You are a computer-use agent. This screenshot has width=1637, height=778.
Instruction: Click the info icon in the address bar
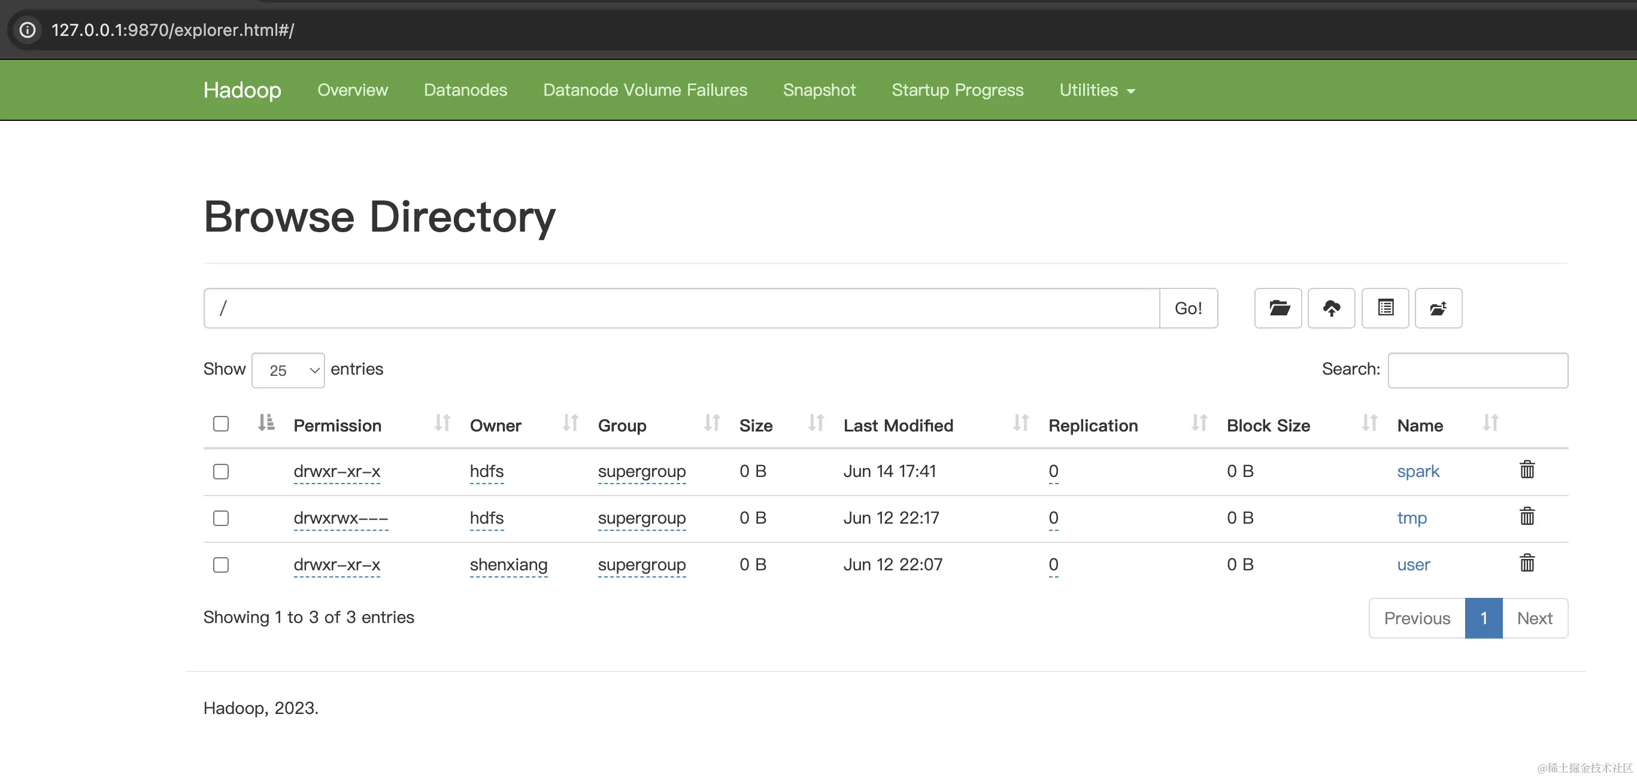tap(27, 30)
